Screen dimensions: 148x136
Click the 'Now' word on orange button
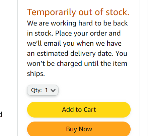pyautogui.click(x=85, y=129)
